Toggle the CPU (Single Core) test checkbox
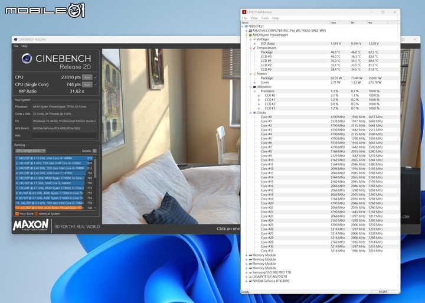 (96, 84)
